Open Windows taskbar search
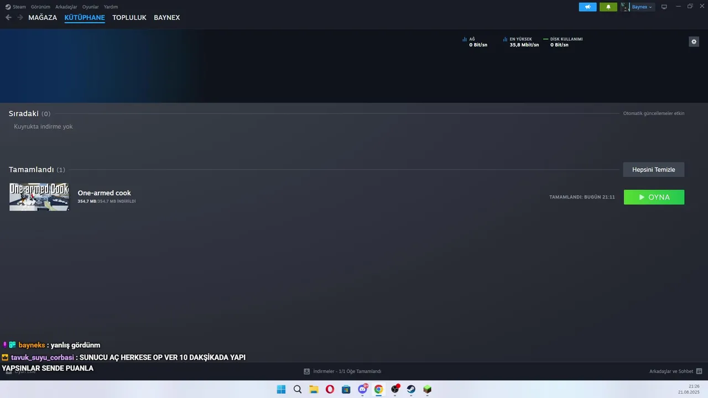This screenshot has height=398, width=708. click(x=298, y=389)
